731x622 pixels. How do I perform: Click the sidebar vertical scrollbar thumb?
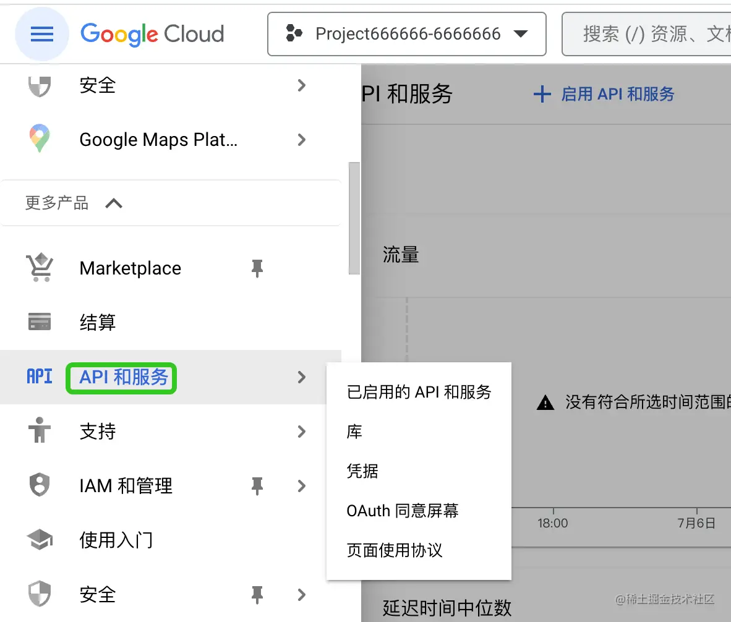click(x=354, y=218)
